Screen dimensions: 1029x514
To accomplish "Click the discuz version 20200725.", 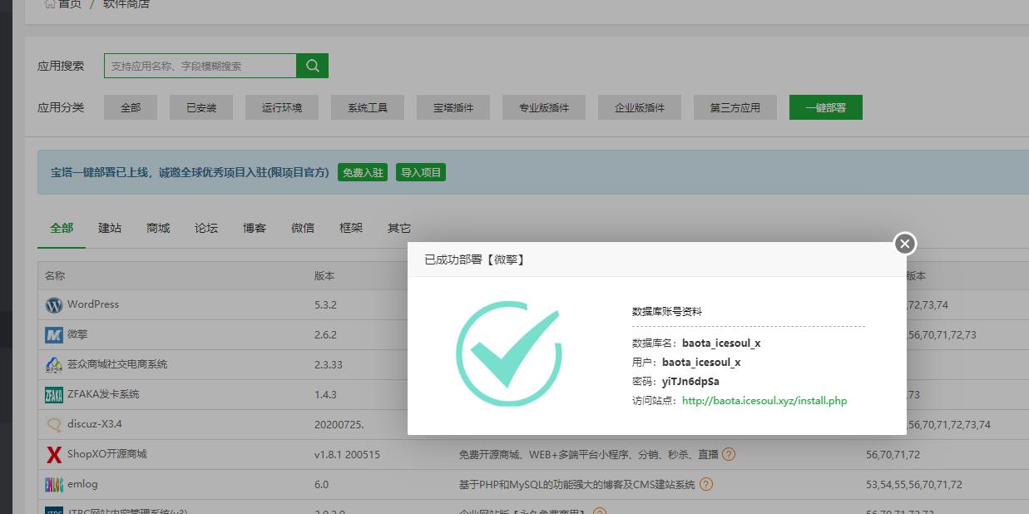I will pyautogui.click(x=339, y=424).
